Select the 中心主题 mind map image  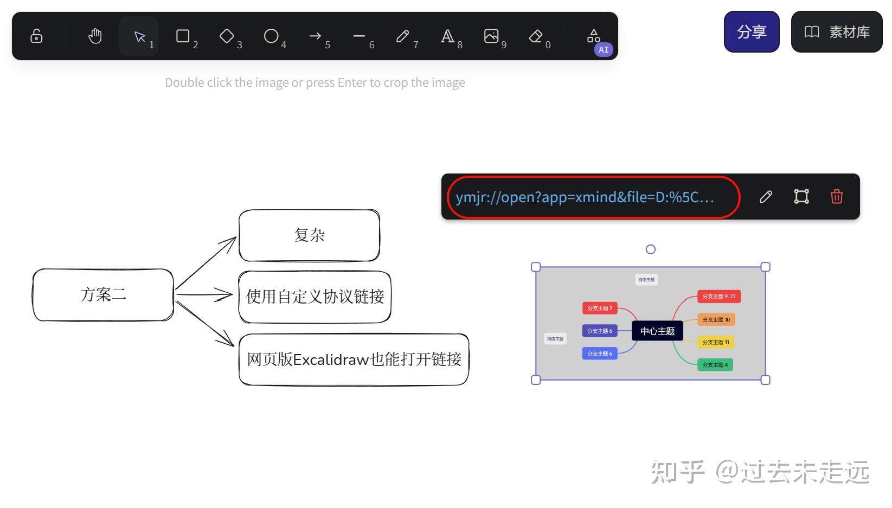tap(651, 324)
